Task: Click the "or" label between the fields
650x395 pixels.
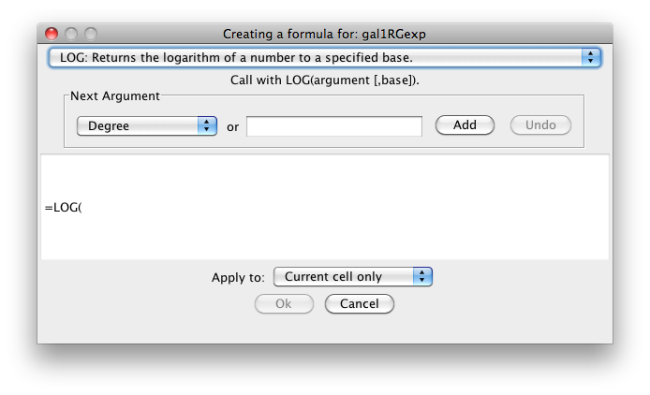Action: click(232, 126)
